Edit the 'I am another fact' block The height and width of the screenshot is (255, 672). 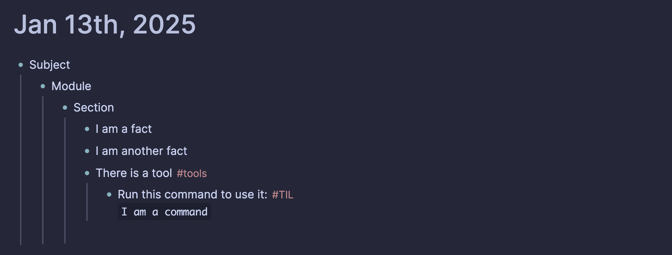coord(141,151)
